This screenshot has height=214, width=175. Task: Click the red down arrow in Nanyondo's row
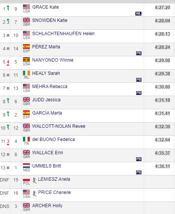[8, 63]
